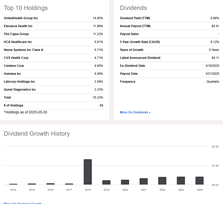Click the Dividend Growth History title
Viewport: 223px width, 204px height.
[x=37, y=134]
